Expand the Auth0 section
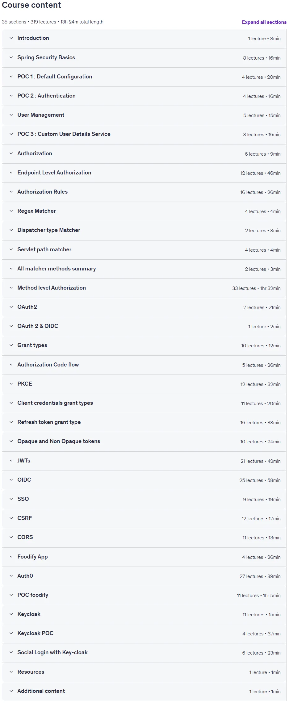Viewport: 289px width, 703px height. [144, 576]
